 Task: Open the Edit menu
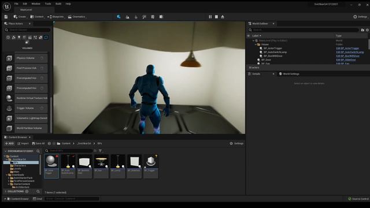(25, 4)
